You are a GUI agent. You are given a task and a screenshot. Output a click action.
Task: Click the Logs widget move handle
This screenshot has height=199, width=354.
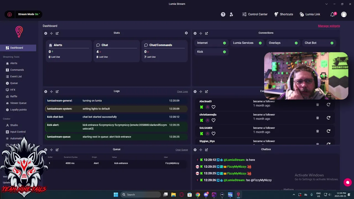[51, 91]
